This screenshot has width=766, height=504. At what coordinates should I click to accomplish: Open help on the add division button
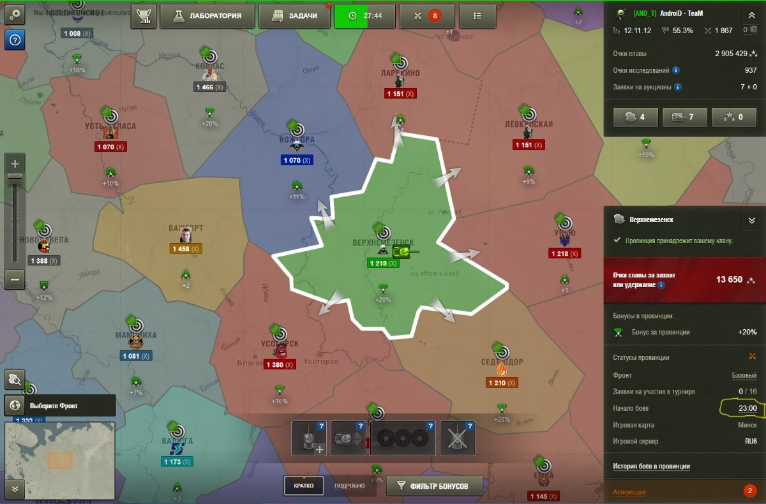pos(322,426)
